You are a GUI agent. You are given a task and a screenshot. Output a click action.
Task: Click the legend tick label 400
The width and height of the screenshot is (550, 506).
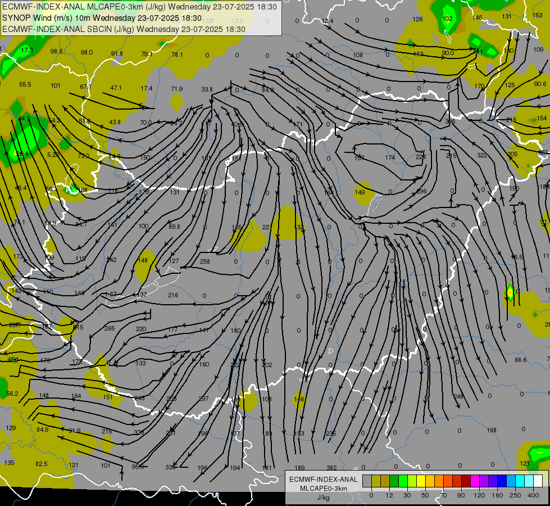point(533,495)
